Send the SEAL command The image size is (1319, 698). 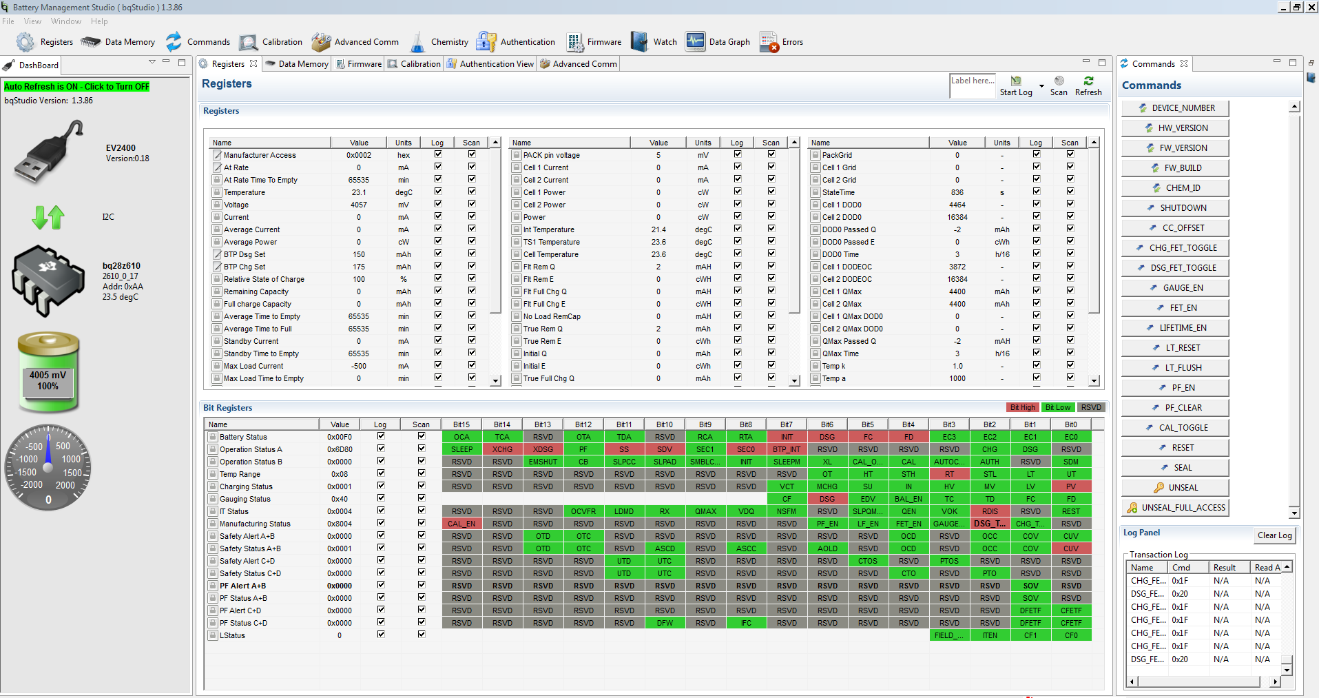pyautogui.click(x=1175, y=468)
